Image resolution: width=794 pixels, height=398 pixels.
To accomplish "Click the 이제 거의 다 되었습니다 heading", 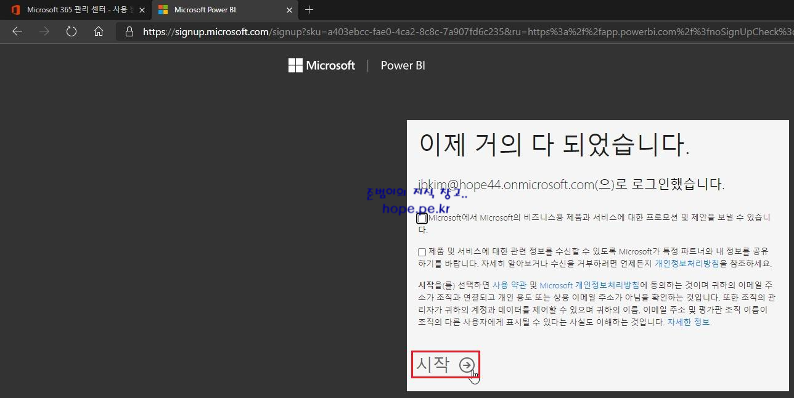I will coord(554,144).
